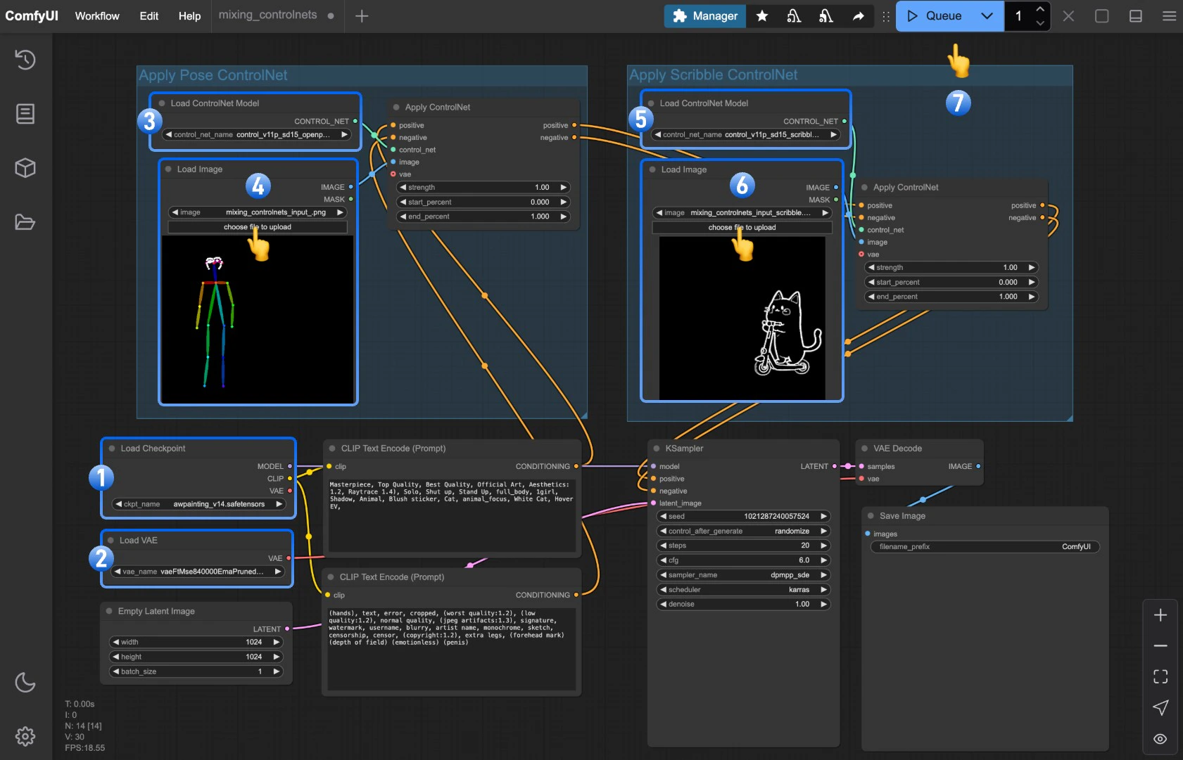Open the workflows browser in sidebar

click(25, 221)
